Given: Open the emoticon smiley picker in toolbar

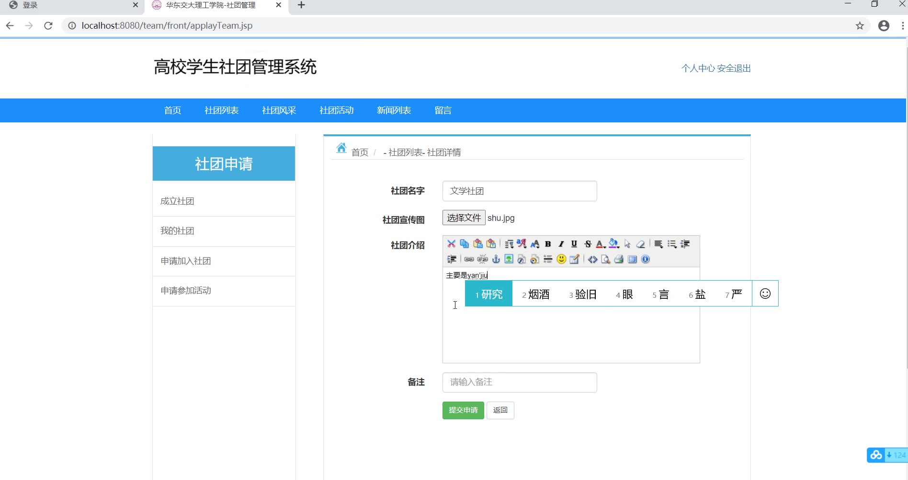Looking at the screenshot, I should click(561, 259).
